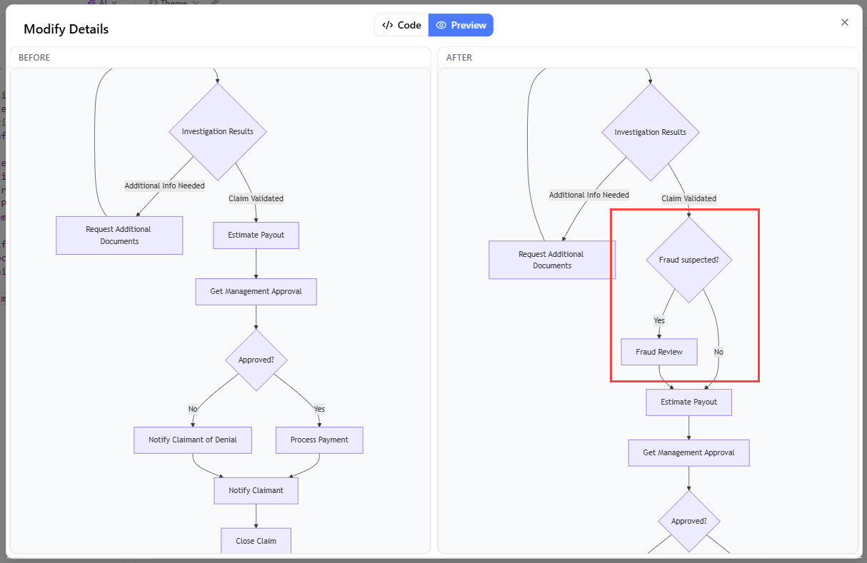Click the No label under Approved? in BEFORE
Screen dimensions: 867x563
click(193, 409)
